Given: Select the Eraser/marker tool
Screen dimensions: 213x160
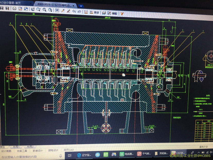Looking at the screenshot, I should tap(68, 11).
